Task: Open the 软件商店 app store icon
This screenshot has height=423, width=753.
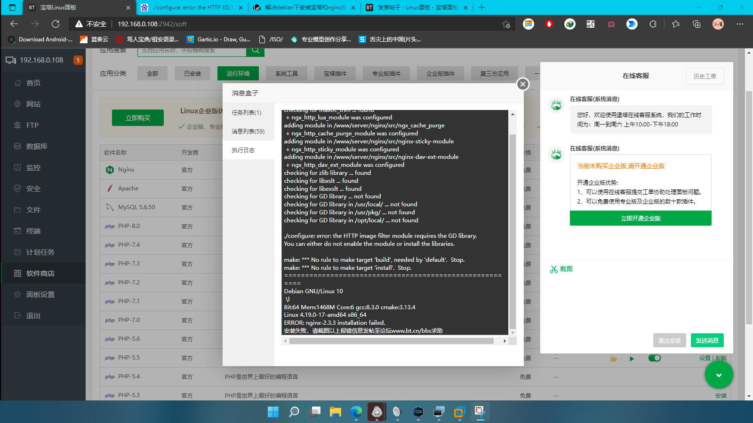Action: tap(17, 273)
